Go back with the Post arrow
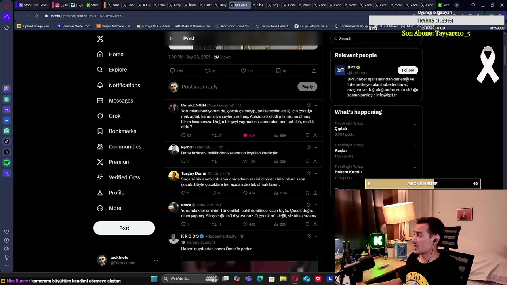Viewport: 507px width, 285px height. 171,38
